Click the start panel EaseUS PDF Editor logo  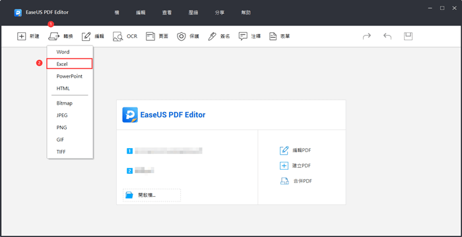[130, 115]
